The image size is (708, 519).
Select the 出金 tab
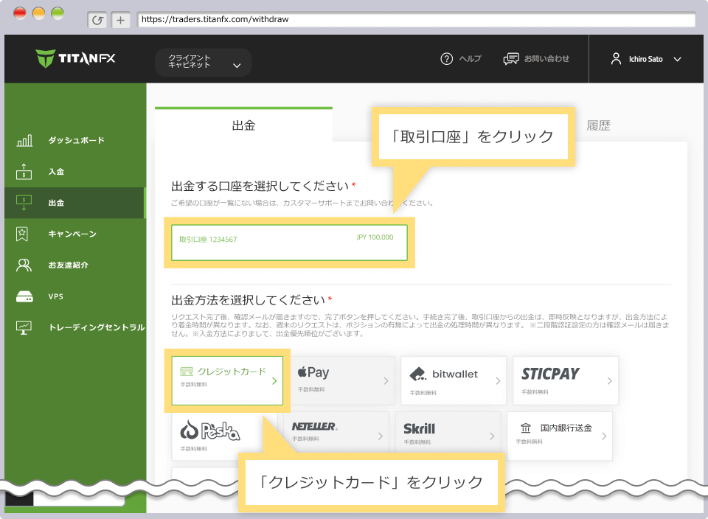point(243,126)
